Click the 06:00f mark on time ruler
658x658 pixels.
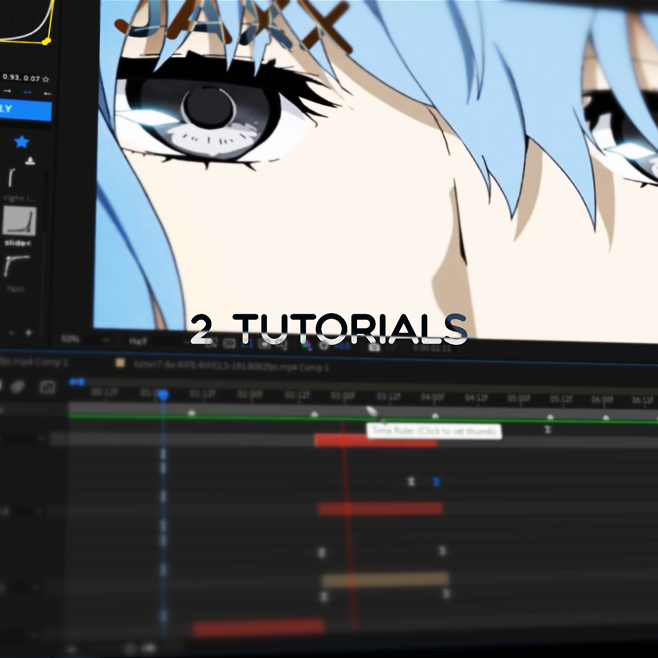[x=602, y=400]
